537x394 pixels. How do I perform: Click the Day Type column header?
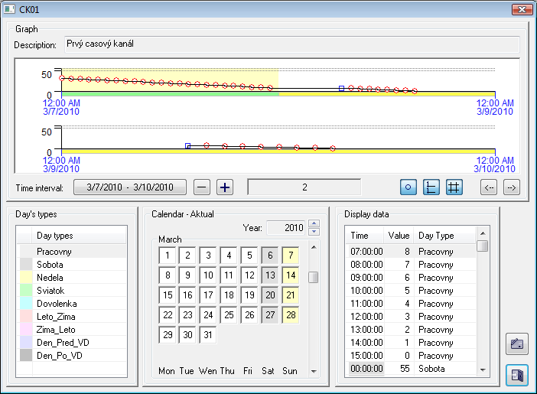coord(436,236)
